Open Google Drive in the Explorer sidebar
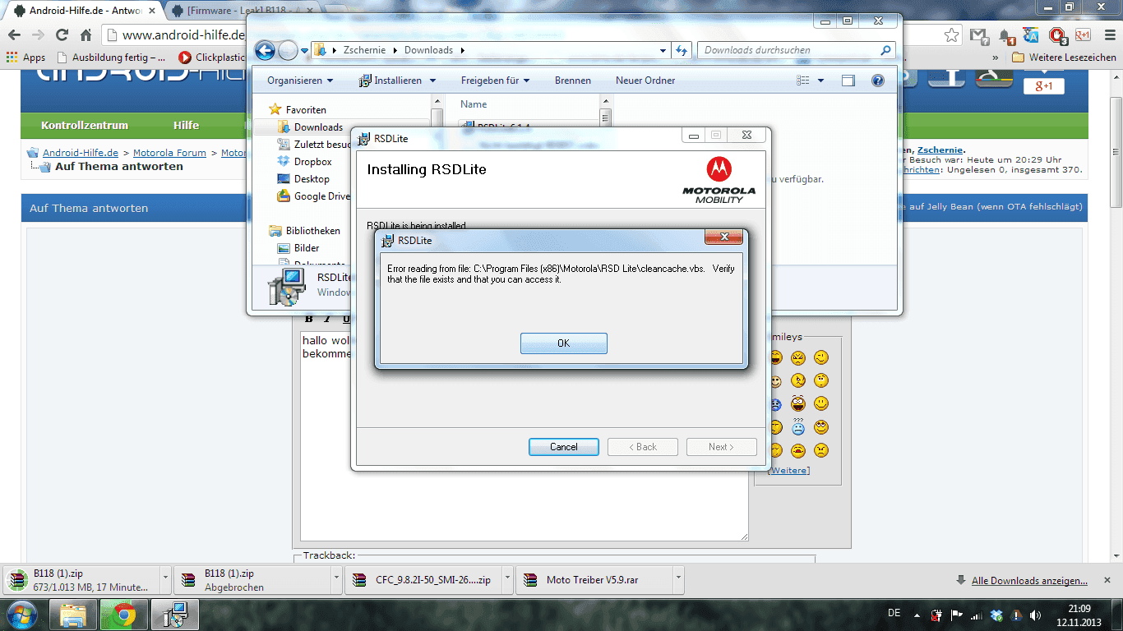The height and width of the screenshot is (631, 1123). click(x=321, y=196)
